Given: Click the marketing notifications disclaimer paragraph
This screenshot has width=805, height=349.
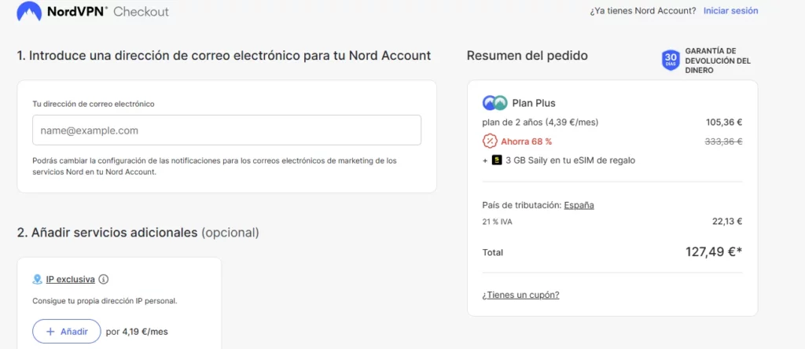Looking at the screenshot, I should click(x=215, y=167).
